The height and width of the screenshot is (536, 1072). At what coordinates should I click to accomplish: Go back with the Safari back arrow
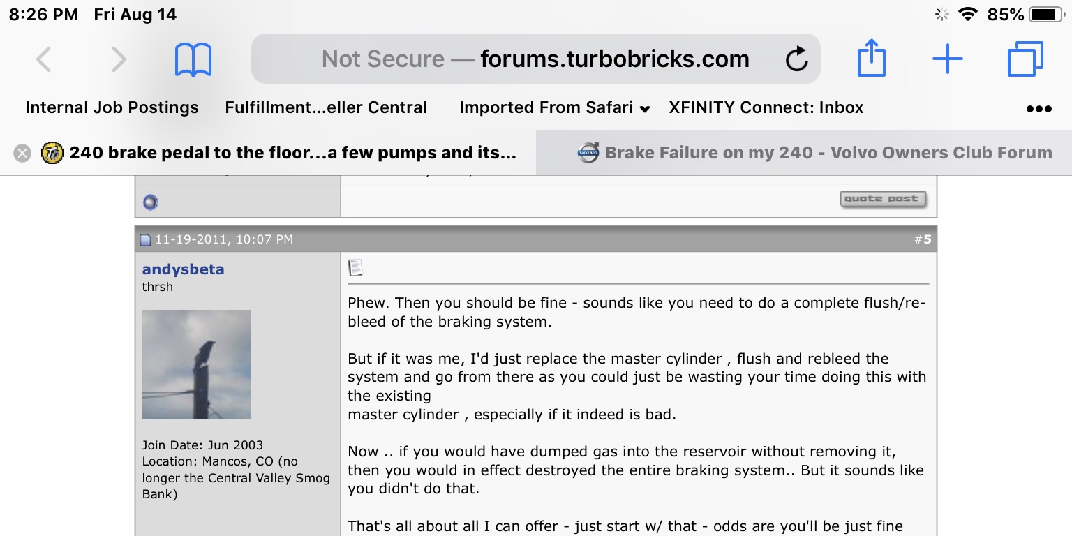[43, 59]
